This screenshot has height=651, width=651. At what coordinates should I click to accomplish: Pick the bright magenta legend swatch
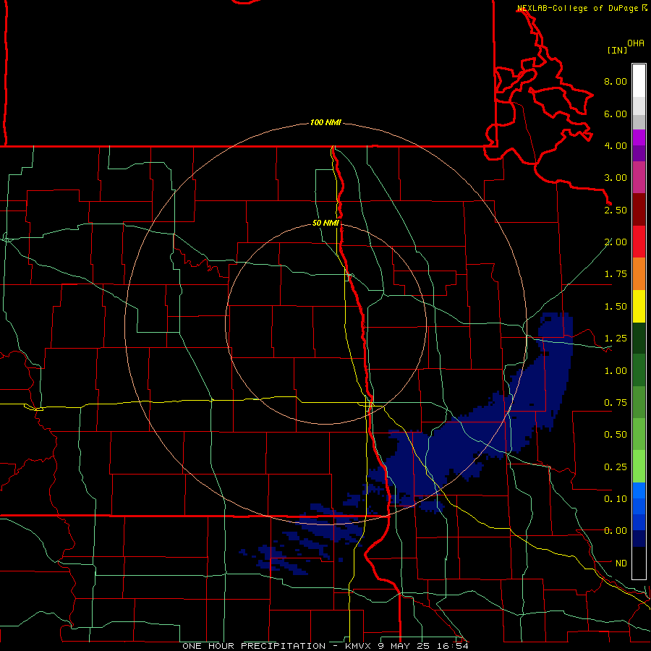coord(639,137)
